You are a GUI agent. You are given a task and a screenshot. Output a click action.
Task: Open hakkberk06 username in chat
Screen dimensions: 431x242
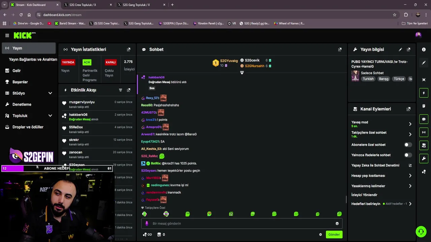click(x=156, y=77)
